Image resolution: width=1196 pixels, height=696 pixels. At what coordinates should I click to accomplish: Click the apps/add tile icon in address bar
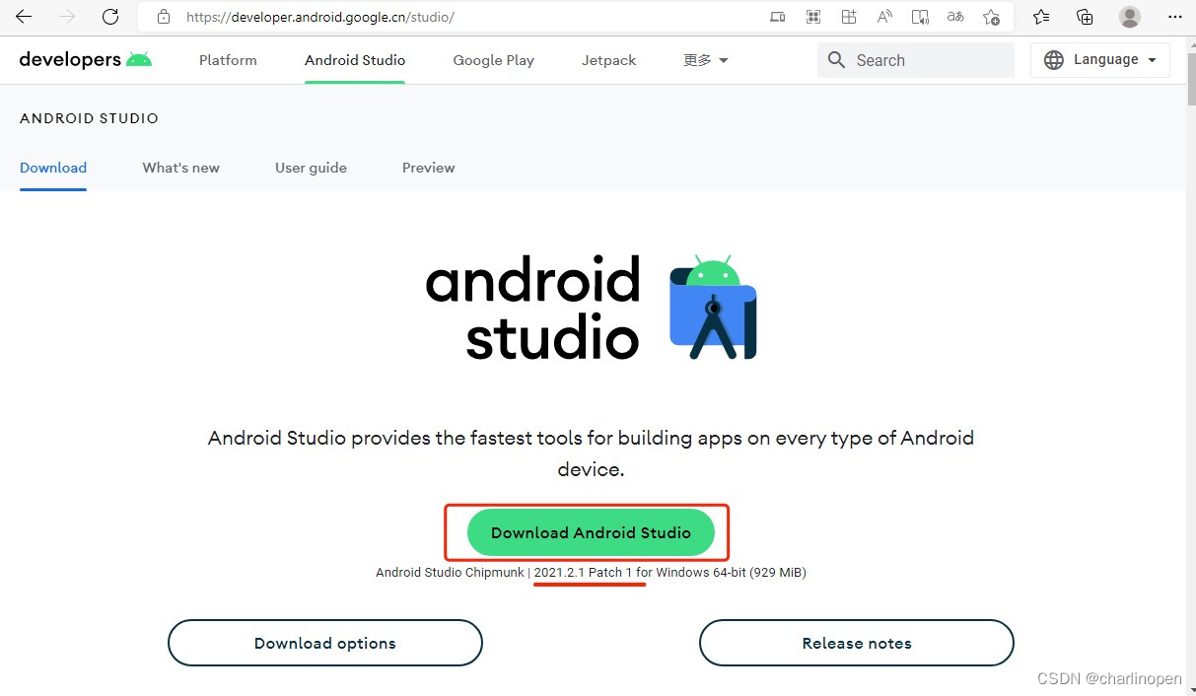pos(849,17)
